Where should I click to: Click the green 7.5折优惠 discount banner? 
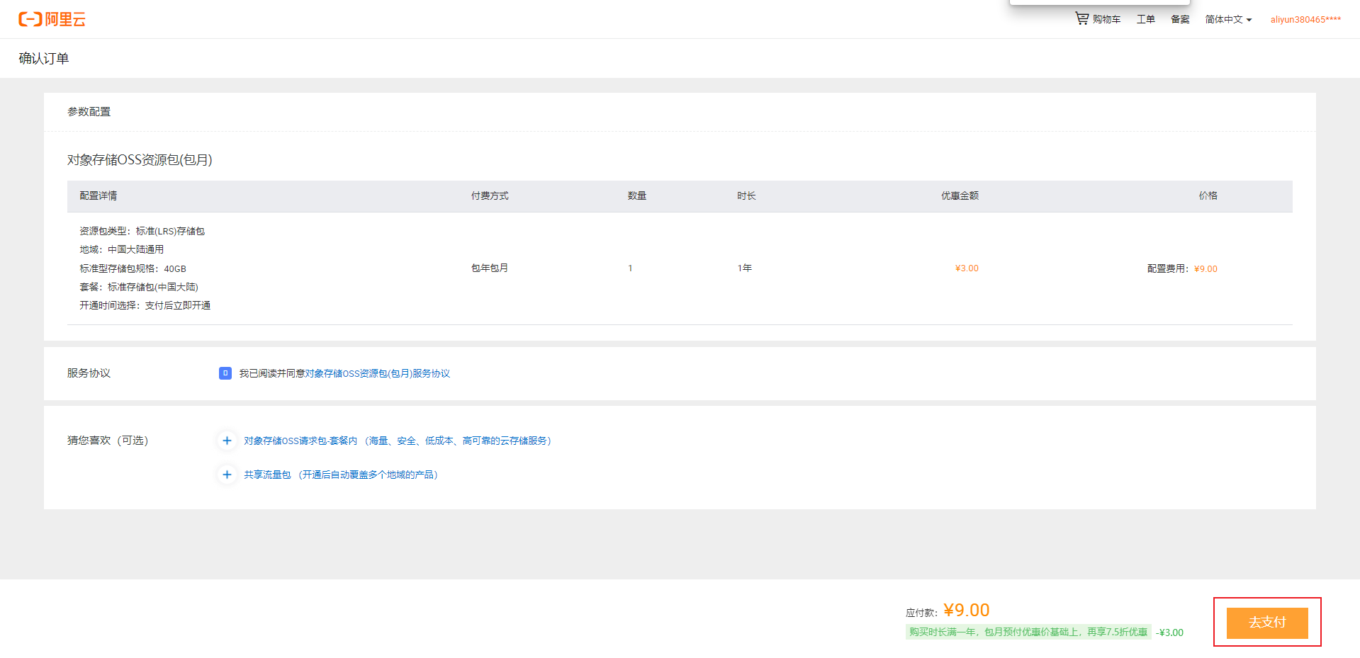tap(1028, 632)
